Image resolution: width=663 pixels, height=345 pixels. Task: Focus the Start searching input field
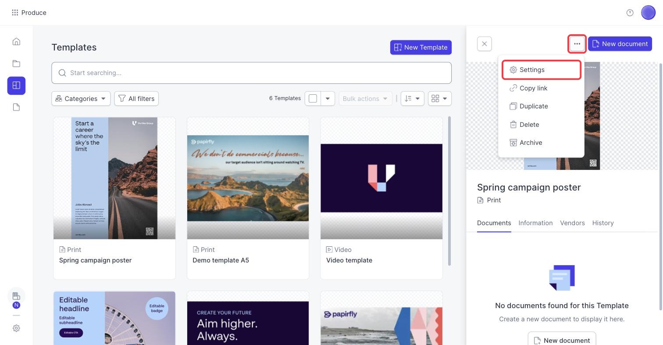(x=251, y=73)
